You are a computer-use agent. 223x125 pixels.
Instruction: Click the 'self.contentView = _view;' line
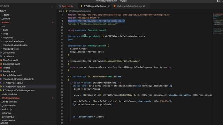click(x=88, y=117)
